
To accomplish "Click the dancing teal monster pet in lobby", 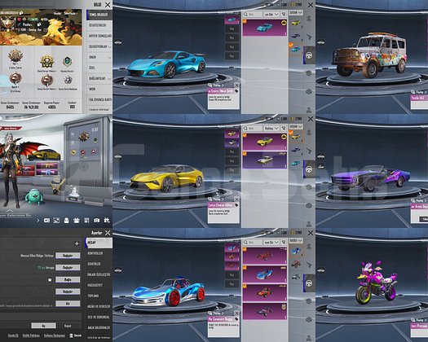I will pos(34,196).
